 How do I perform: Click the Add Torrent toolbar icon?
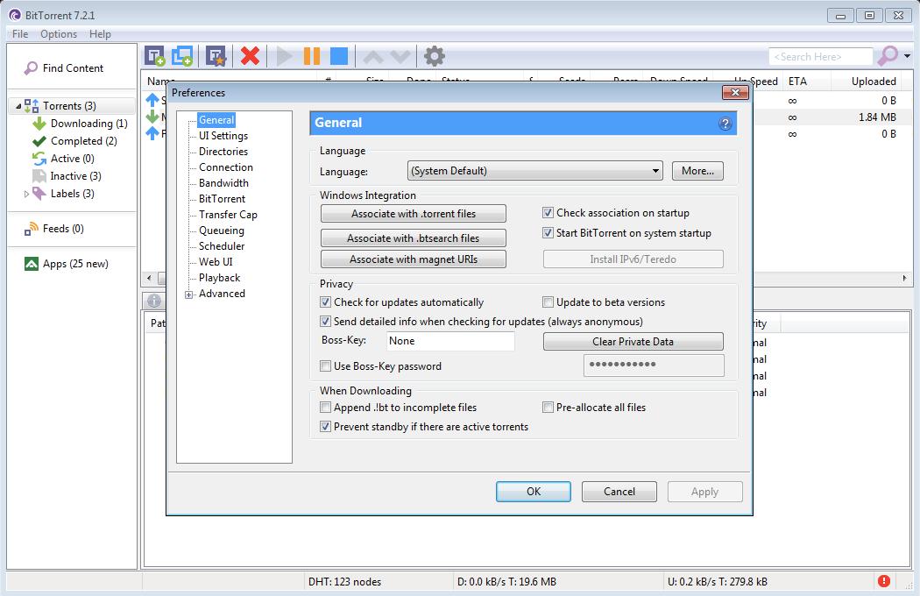[155, 56]
